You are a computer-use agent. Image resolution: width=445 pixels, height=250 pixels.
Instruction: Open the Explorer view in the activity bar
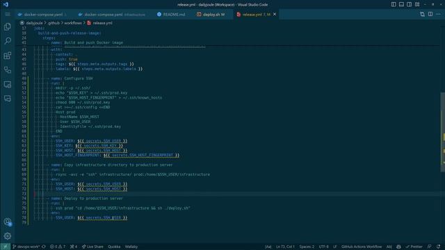click(8, 27)
